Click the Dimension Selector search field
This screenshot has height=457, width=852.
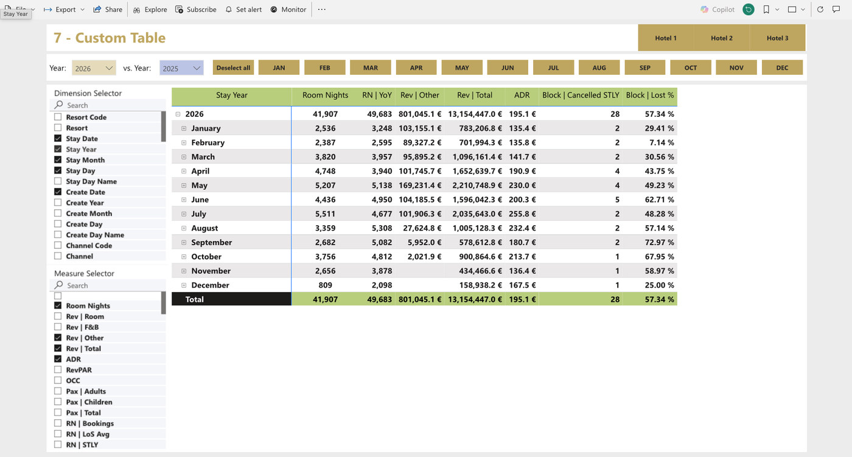108,105
